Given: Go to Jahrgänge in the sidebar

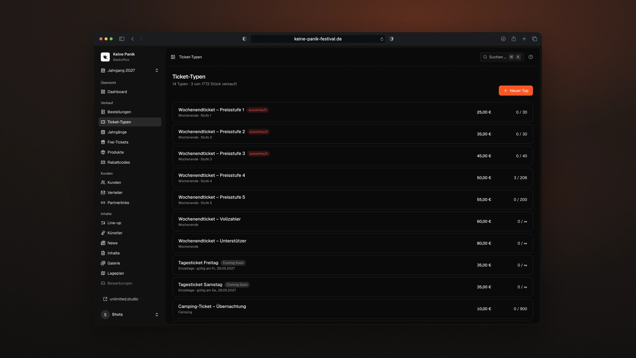Looking at the screenshot, I should click(130, 132).
